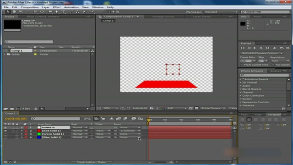293x165 pixels.
Task: Expand the Blue Solid 1 layer properties
Action: coord(22,137)
